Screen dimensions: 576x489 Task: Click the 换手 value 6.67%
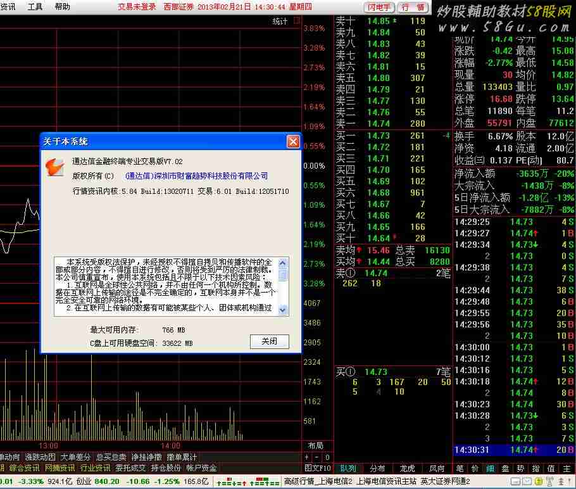[x=500, y=136]
